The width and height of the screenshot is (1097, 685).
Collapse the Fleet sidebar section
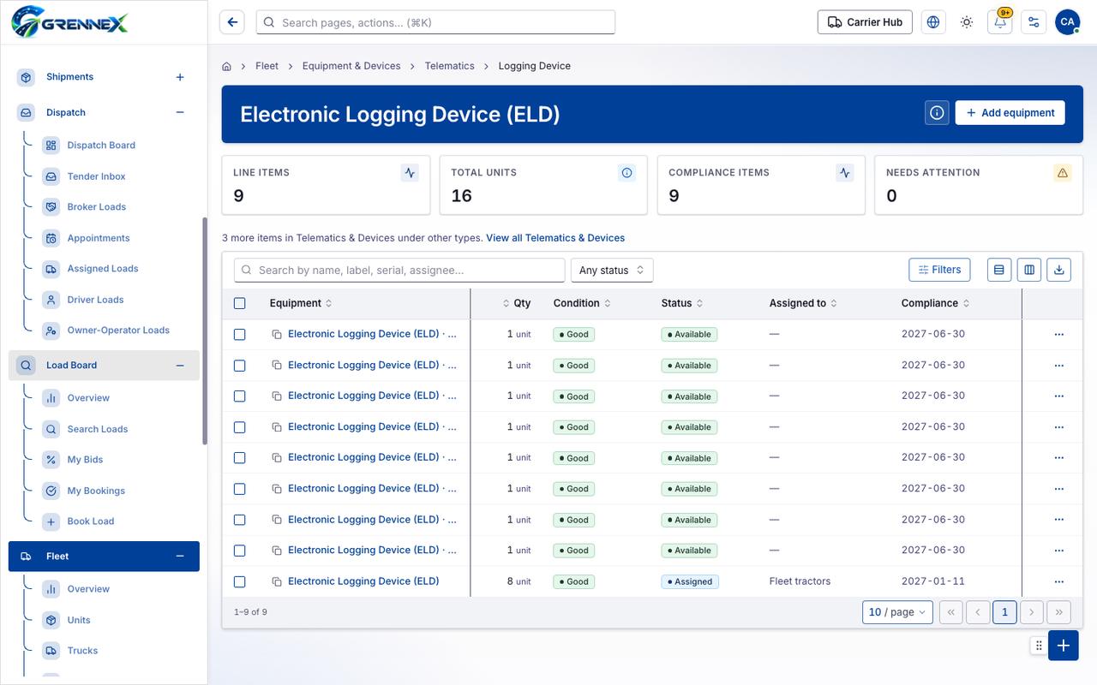pos(180,557)
